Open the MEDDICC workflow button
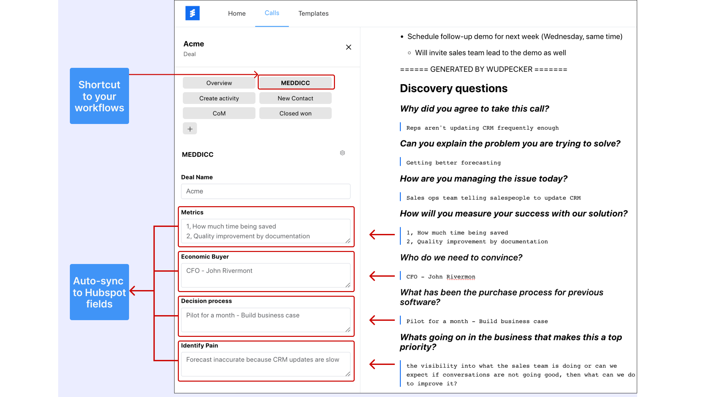 point(296,83)
